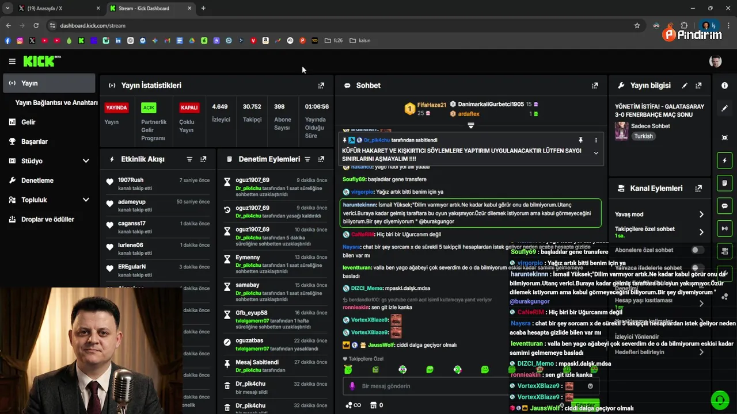
Task: Open the fc26 bookmarks folder
Action: pyautogui.click(x=333, y=41)
